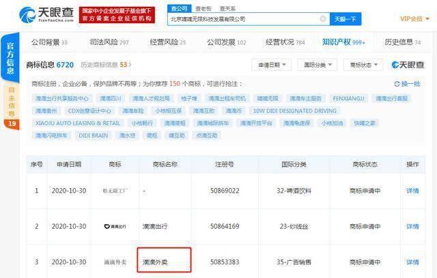Select the 滴滴四川 trademark tag
Viewport: 437px width, 278px height.
pyautogui.click(x=111, y=98)
